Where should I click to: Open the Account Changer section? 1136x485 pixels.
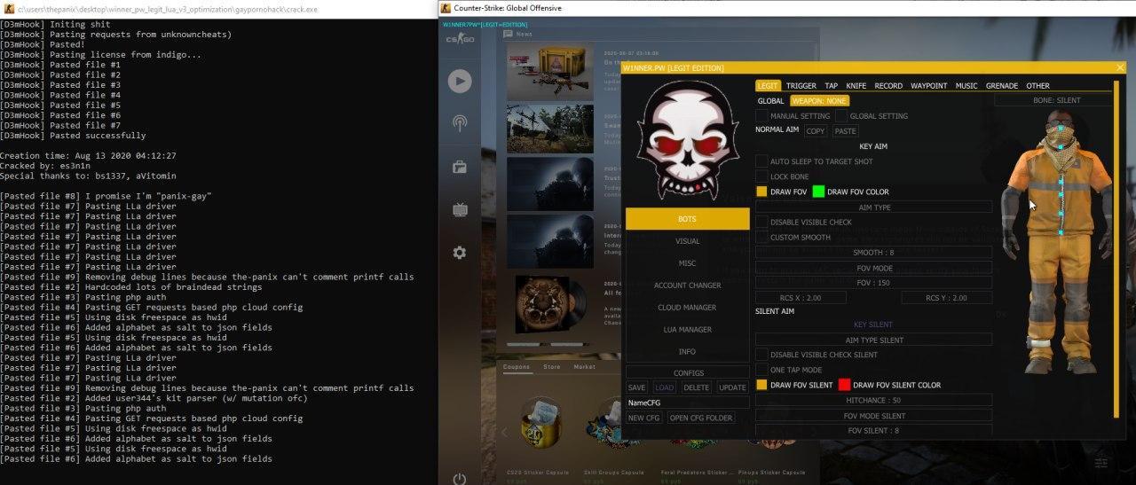[x=688, y=286]
